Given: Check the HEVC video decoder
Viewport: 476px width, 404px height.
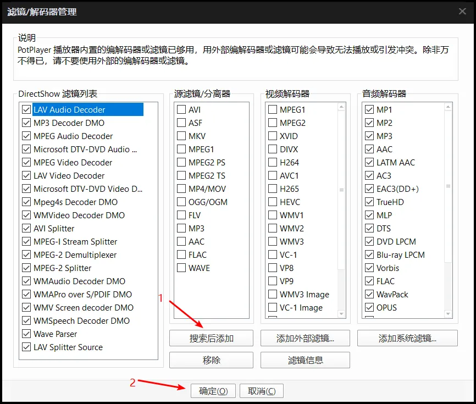Looking at the screenshot, I should coord(272,202).
